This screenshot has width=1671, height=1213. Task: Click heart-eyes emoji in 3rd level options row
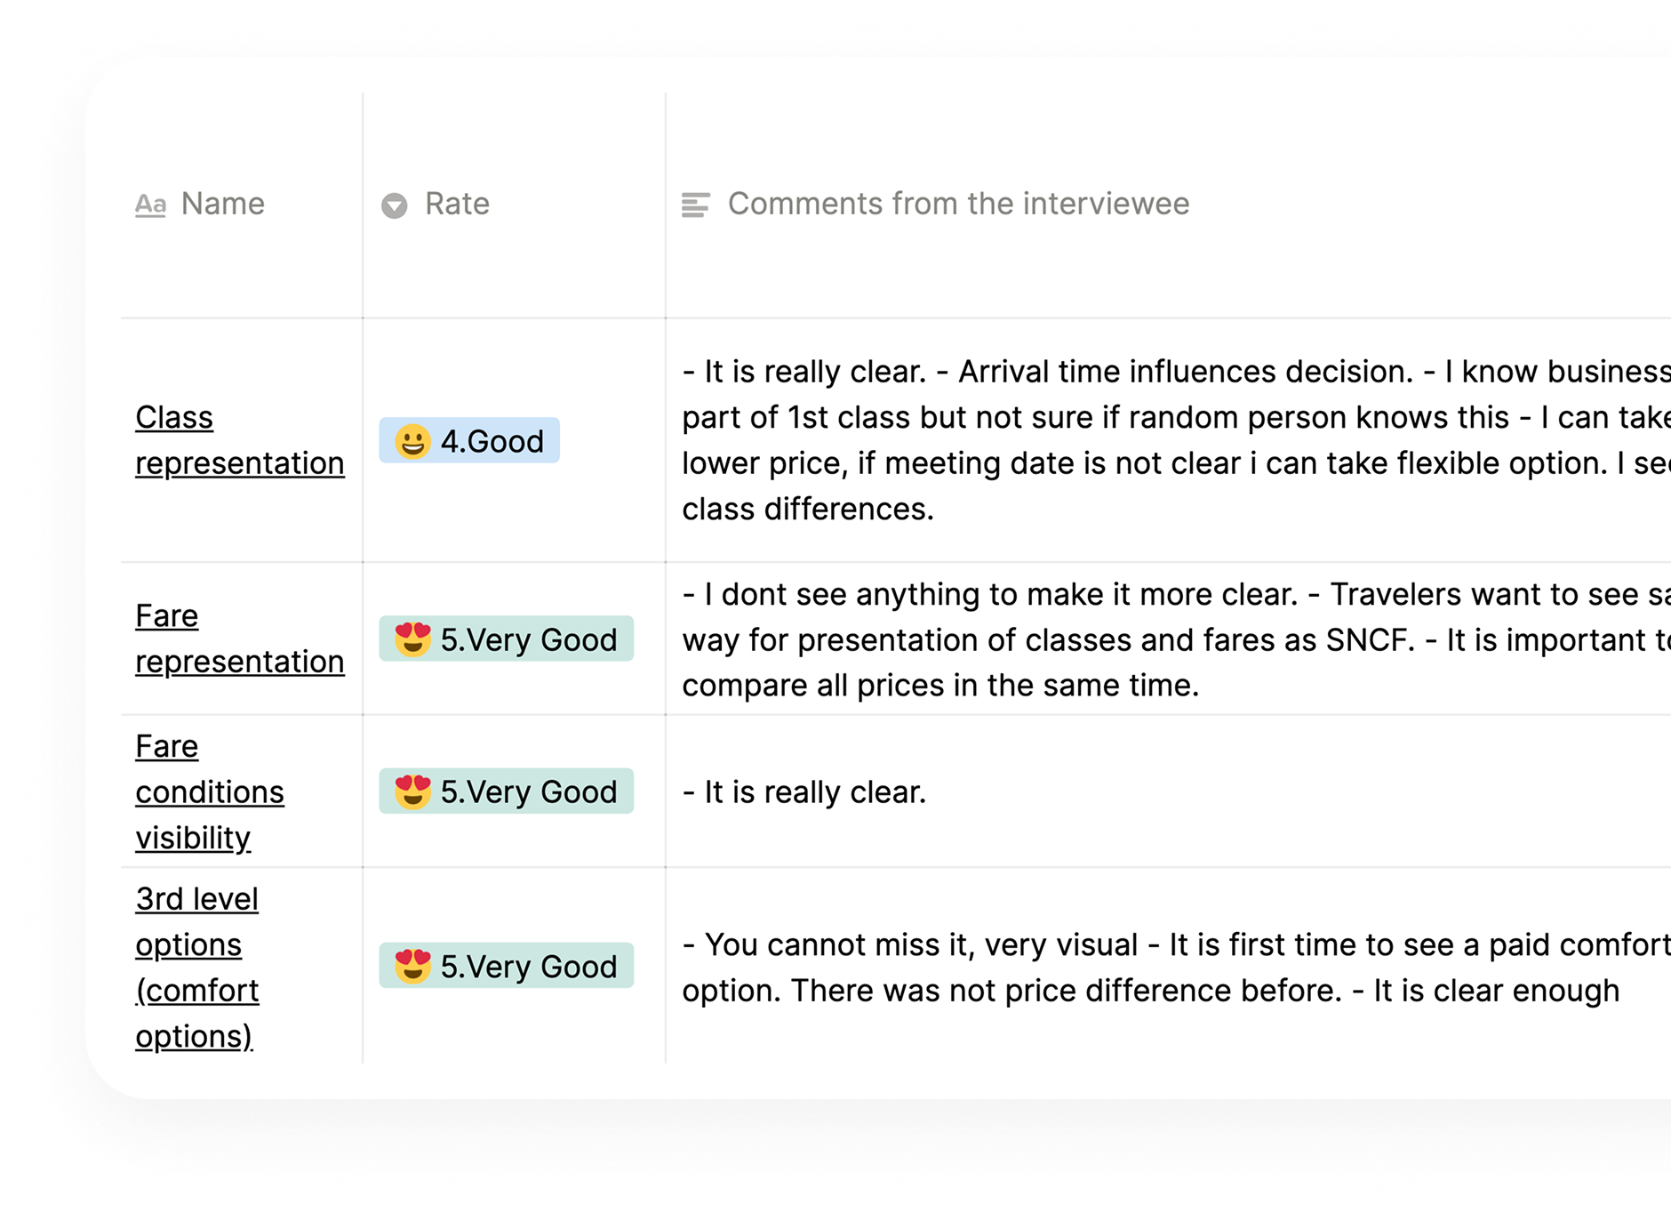(x=412, y=966)
